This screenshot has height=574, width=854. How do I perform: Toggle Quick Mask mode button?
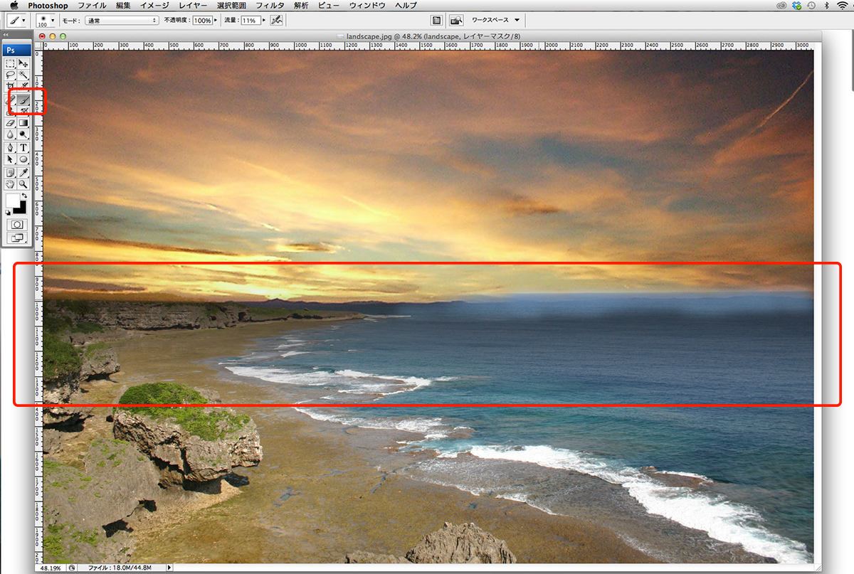point(17,224)
